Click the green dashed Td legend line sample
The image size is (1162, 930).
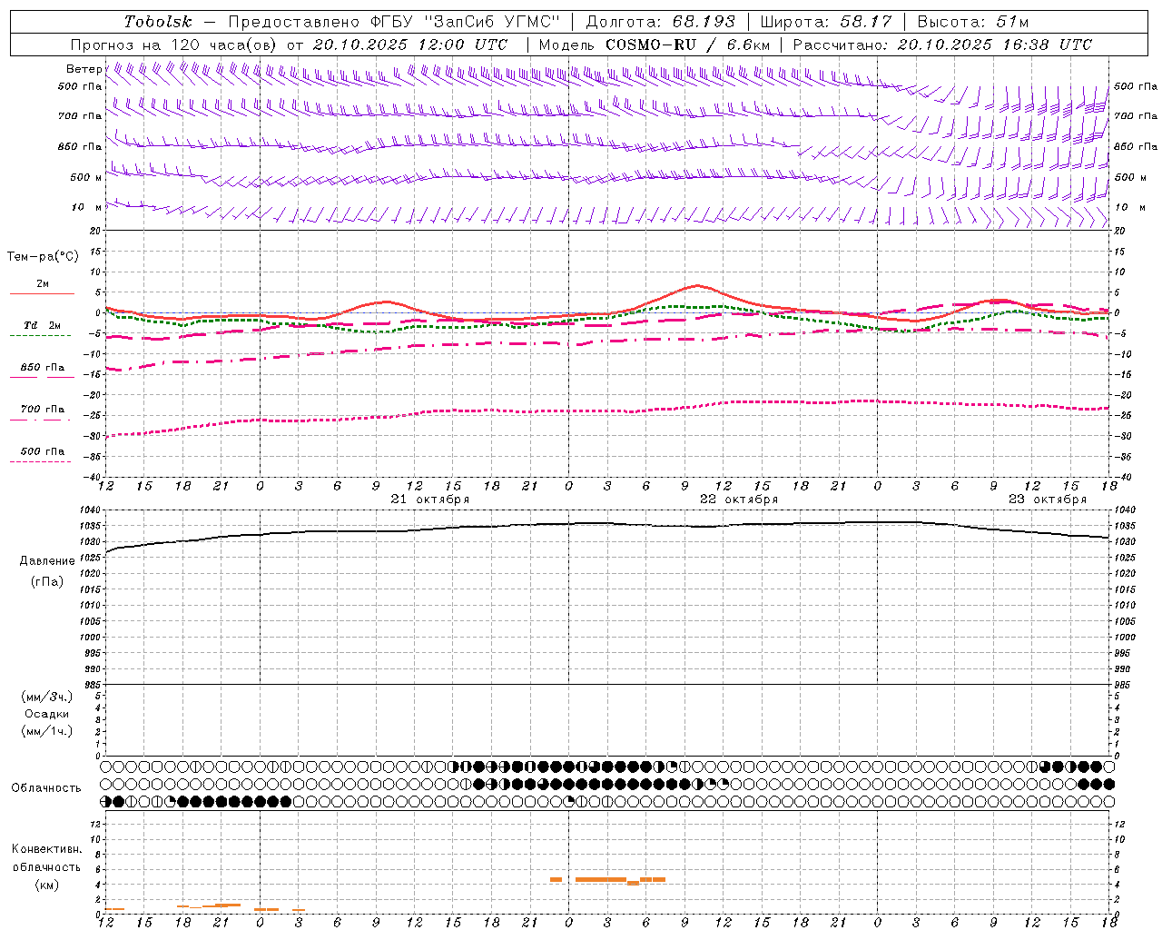coord(41,335)
